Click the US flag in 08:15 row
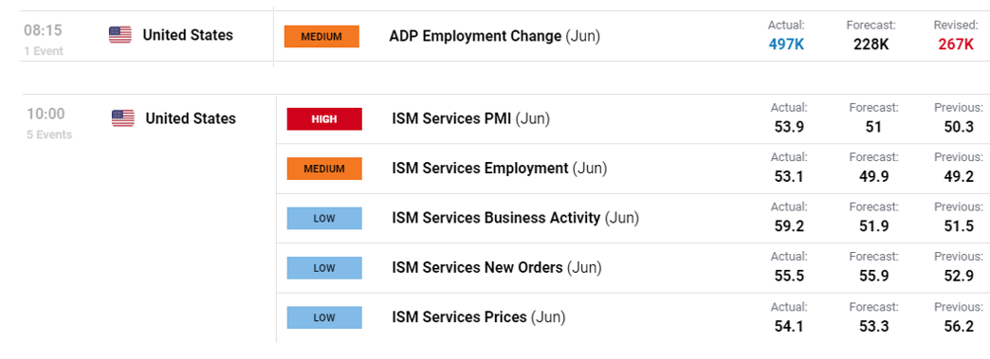The height and width of the screenshot is (359, 990). click(120, 35)
